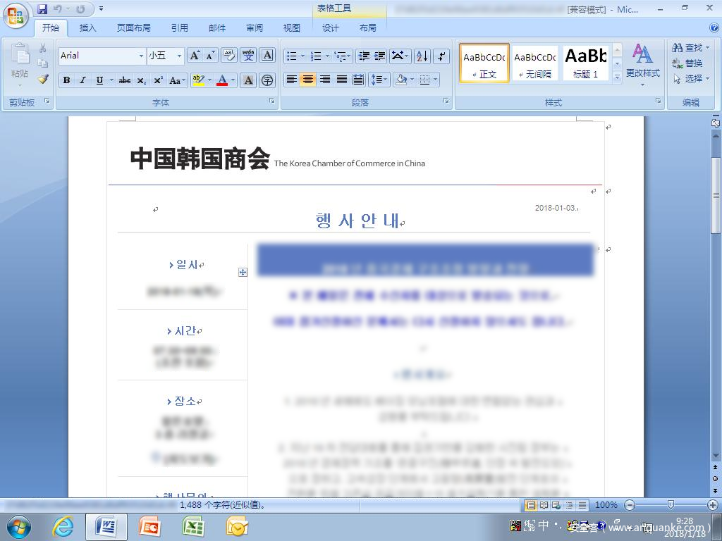Image resolution: width=722 pixels, height=541 pixels.
Task: Toggle center alignment for paragraph
Action: pyautogui.click(x=308, y=80)
